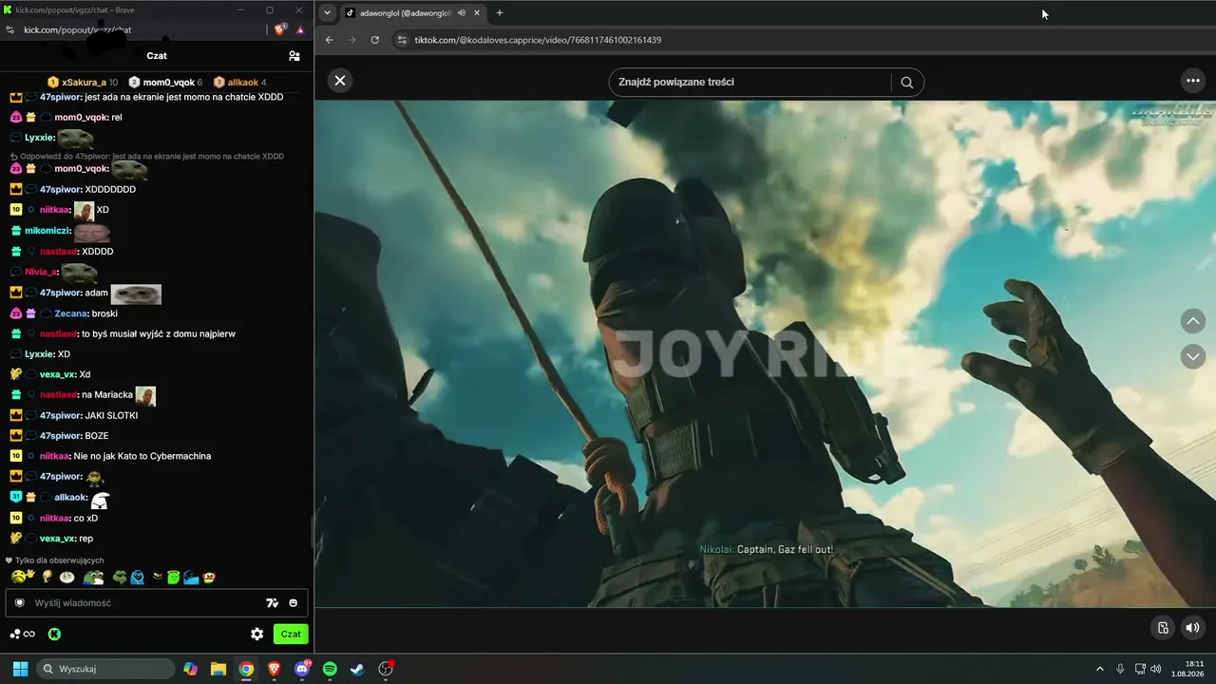Click the points infinity balance icon
The height and width of the screenshot is (684, 1216).
23,634
